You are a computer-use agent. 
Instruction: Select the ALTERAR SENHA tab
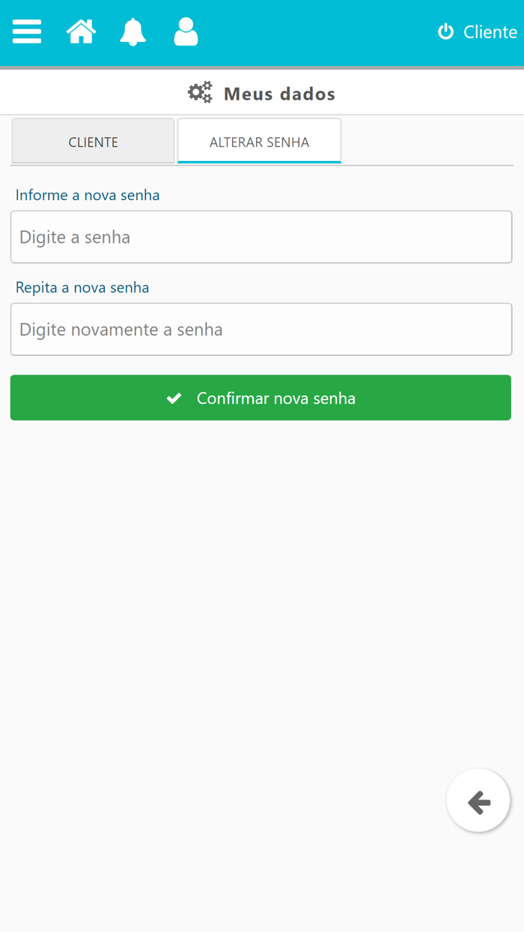(x=259, y=141)
